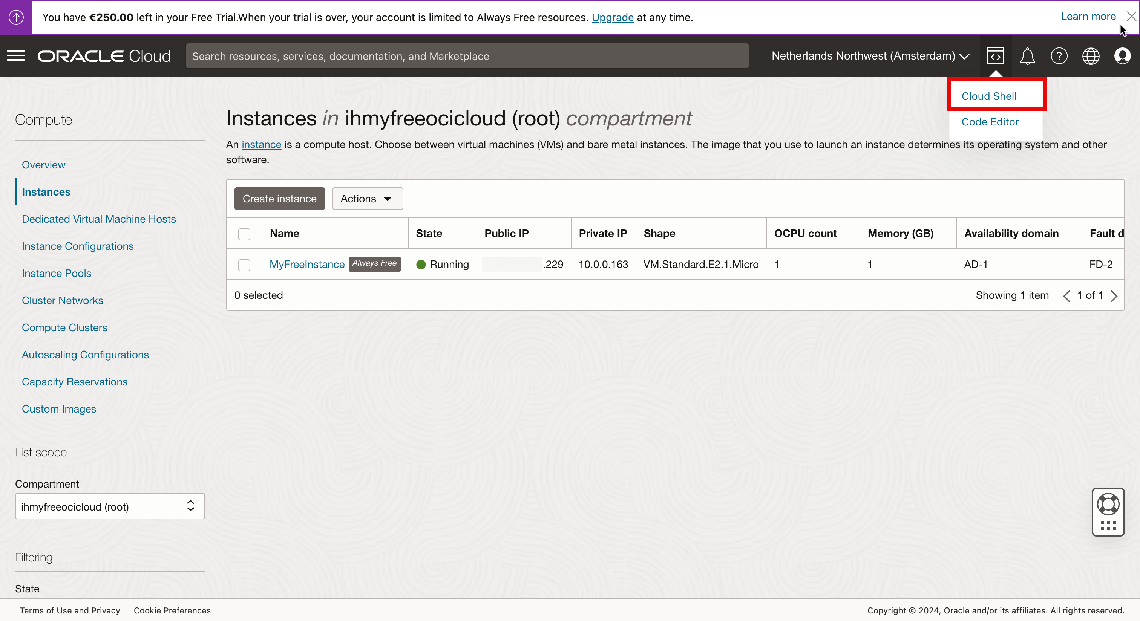Close the Free Trial banner
The image size is (1140, 621).
(1131, 16)
